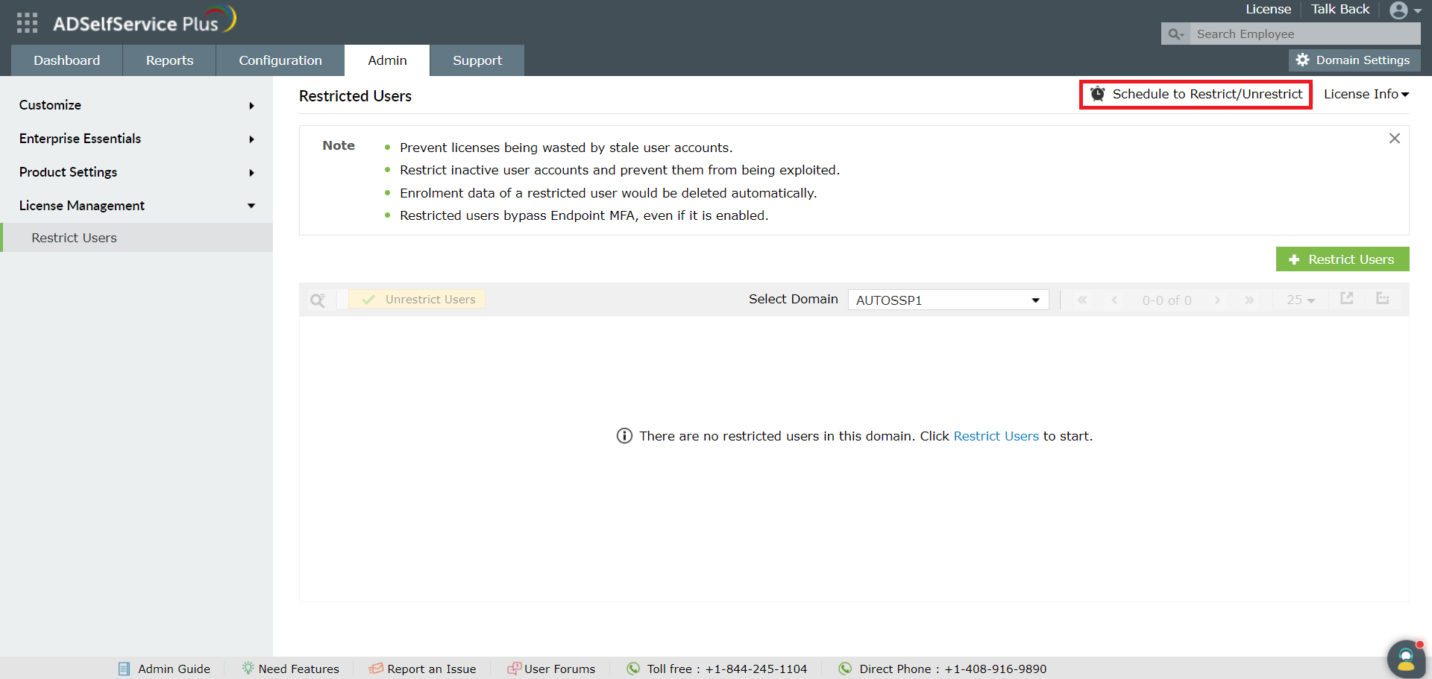
Task: Click the export report icon
Action: point(1347,298)
